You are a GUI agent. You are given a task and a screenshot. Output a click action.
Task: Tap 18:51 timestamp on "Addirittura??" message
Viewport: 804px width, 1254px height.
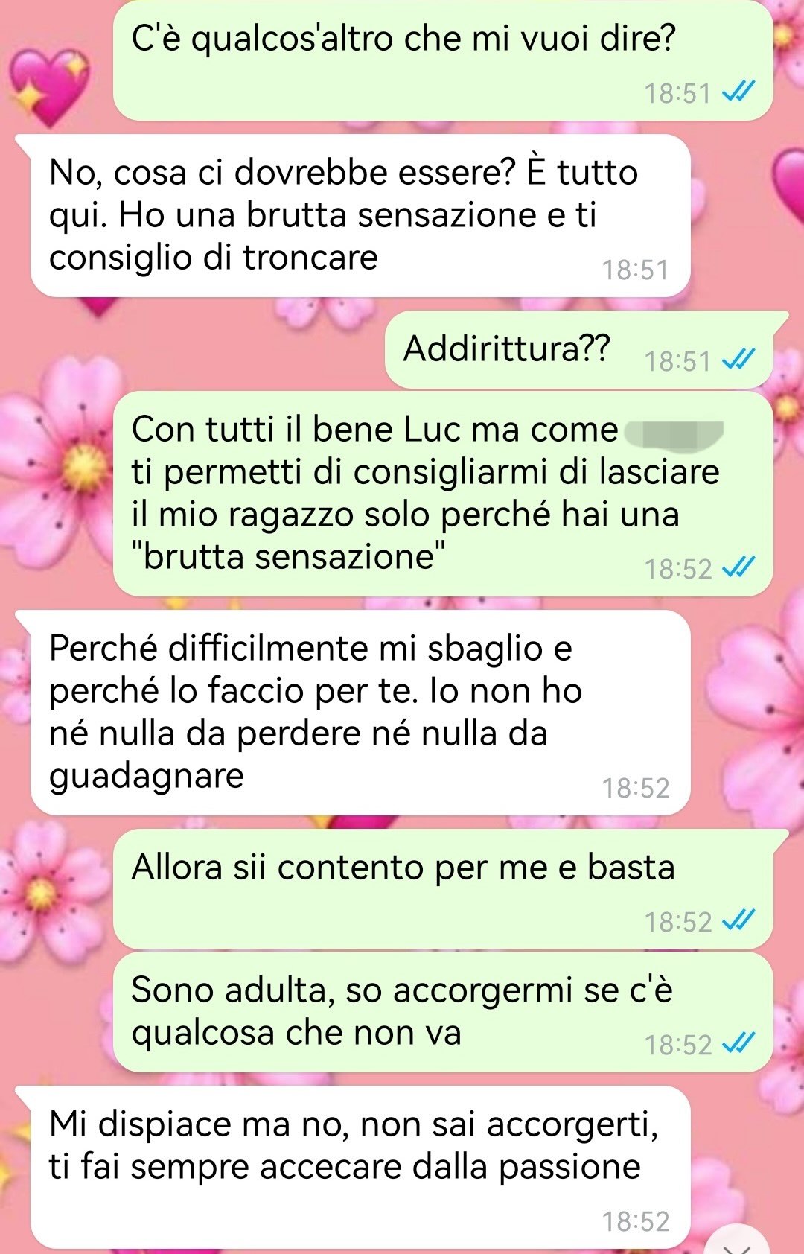coord(678,361)
